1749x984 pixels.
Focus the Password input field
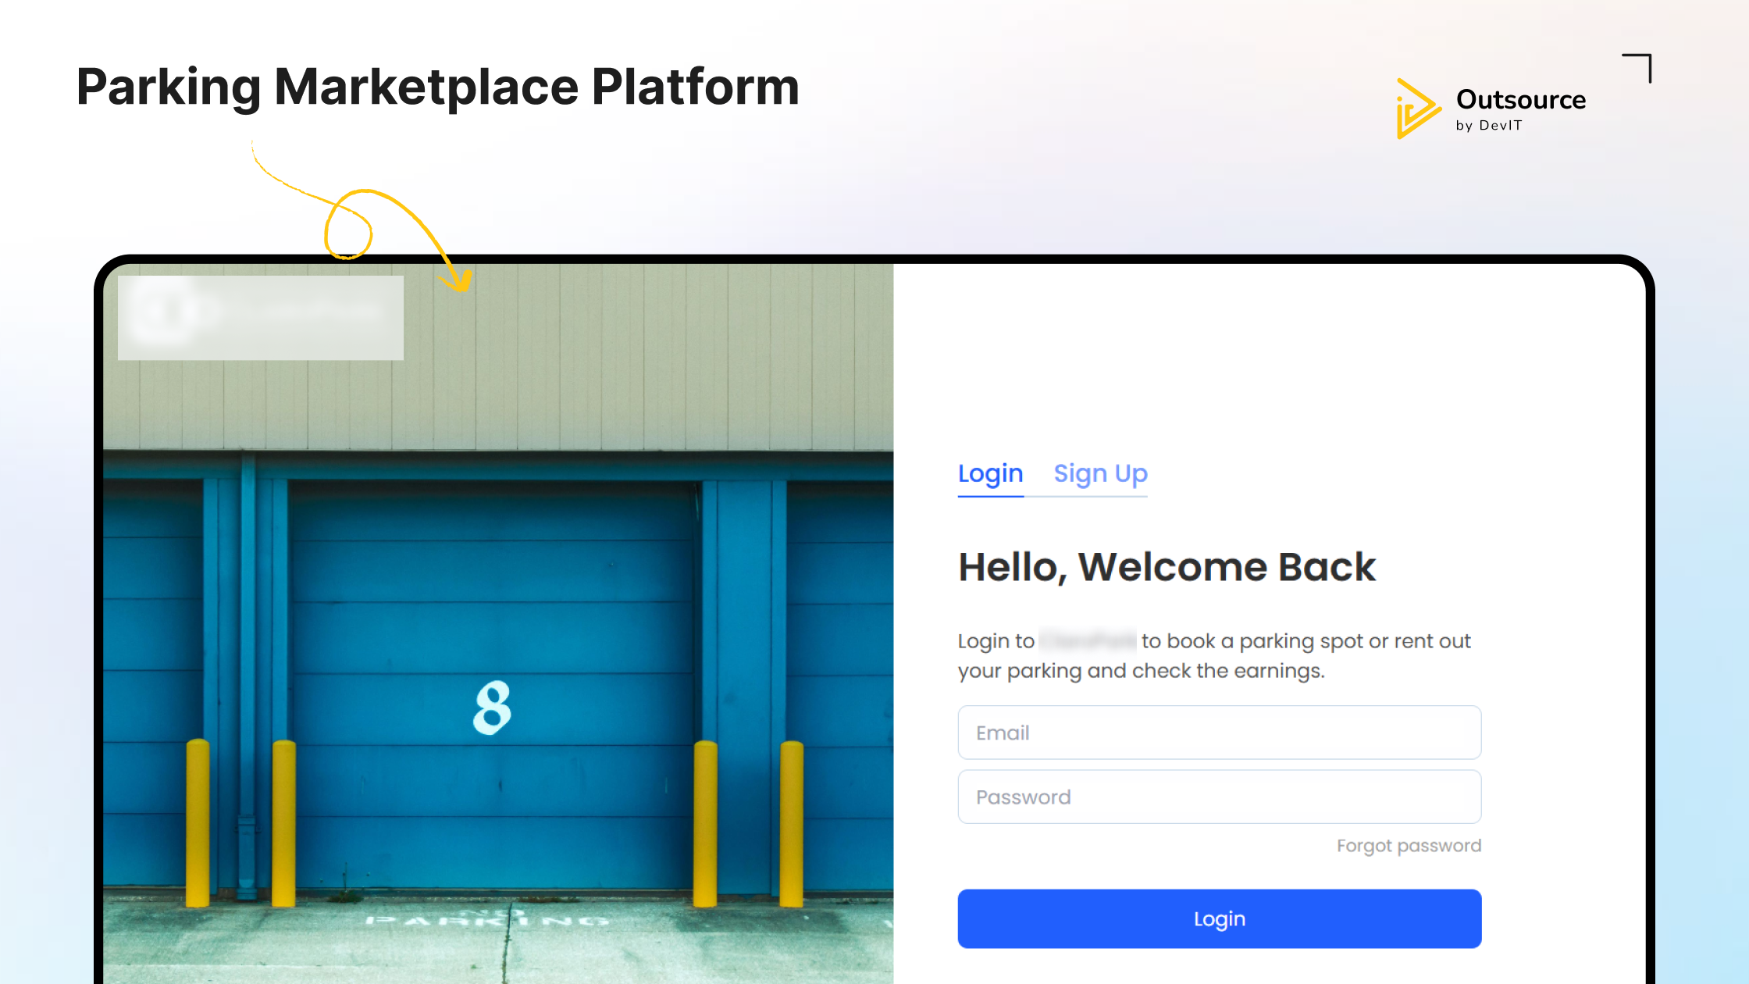tap(1219, 797)
